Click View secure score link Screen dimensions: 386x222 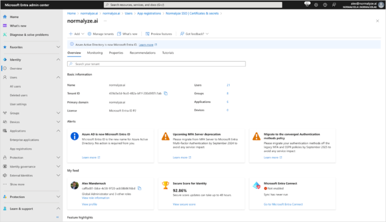tap(184, 204)
